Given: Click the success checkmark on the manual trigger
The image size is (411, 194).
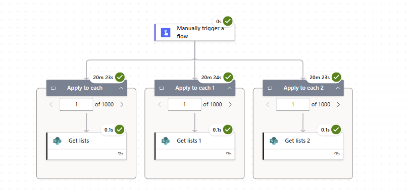Looking at the screenshot, I should (228, 21).
